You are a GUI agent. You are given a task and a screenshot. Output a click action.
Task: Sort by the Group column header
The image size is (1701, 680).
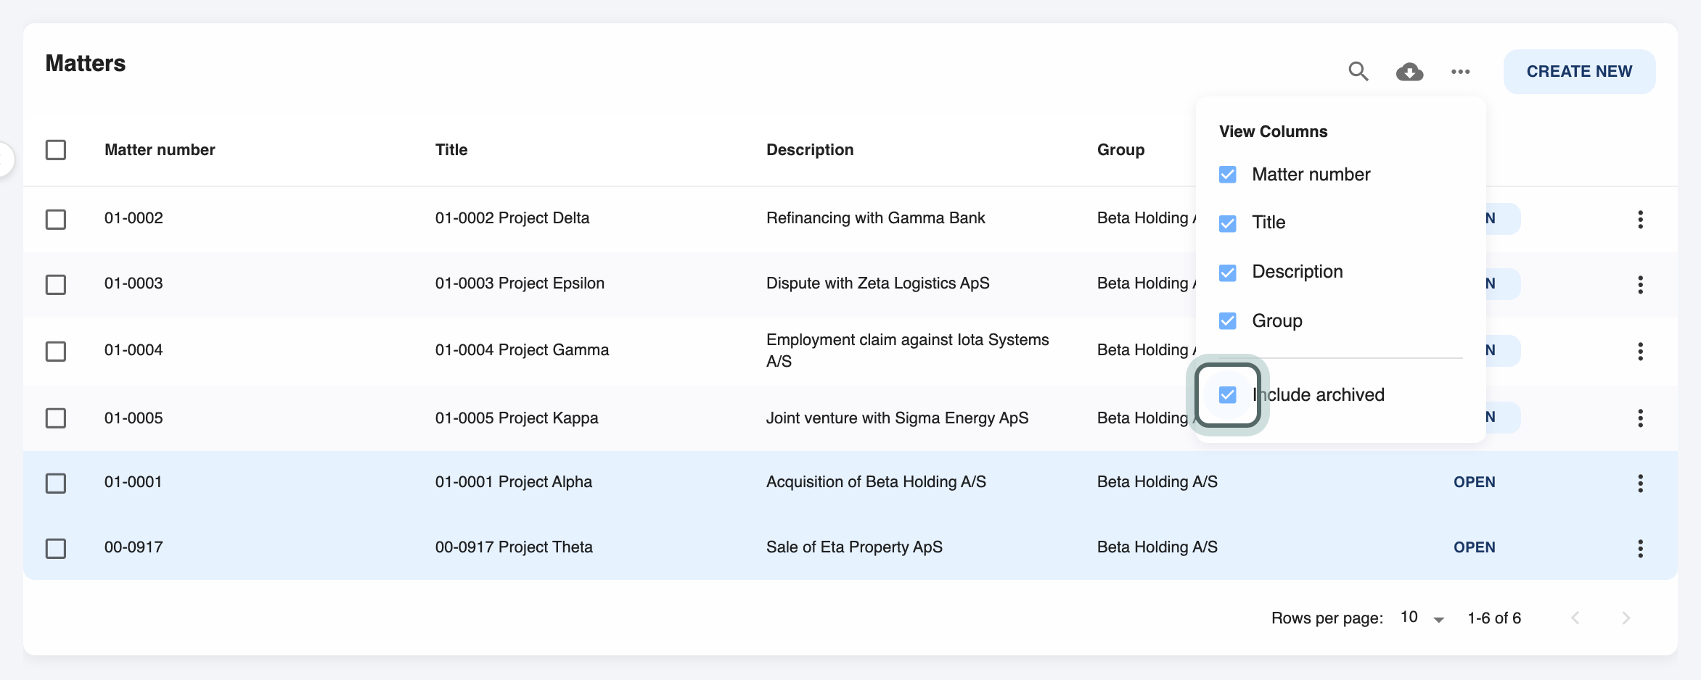(x=1120, y=150)
